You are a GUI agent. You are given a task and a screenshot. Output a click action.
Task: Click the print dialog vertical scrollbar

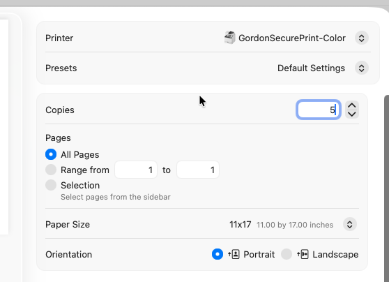point(386,188)
